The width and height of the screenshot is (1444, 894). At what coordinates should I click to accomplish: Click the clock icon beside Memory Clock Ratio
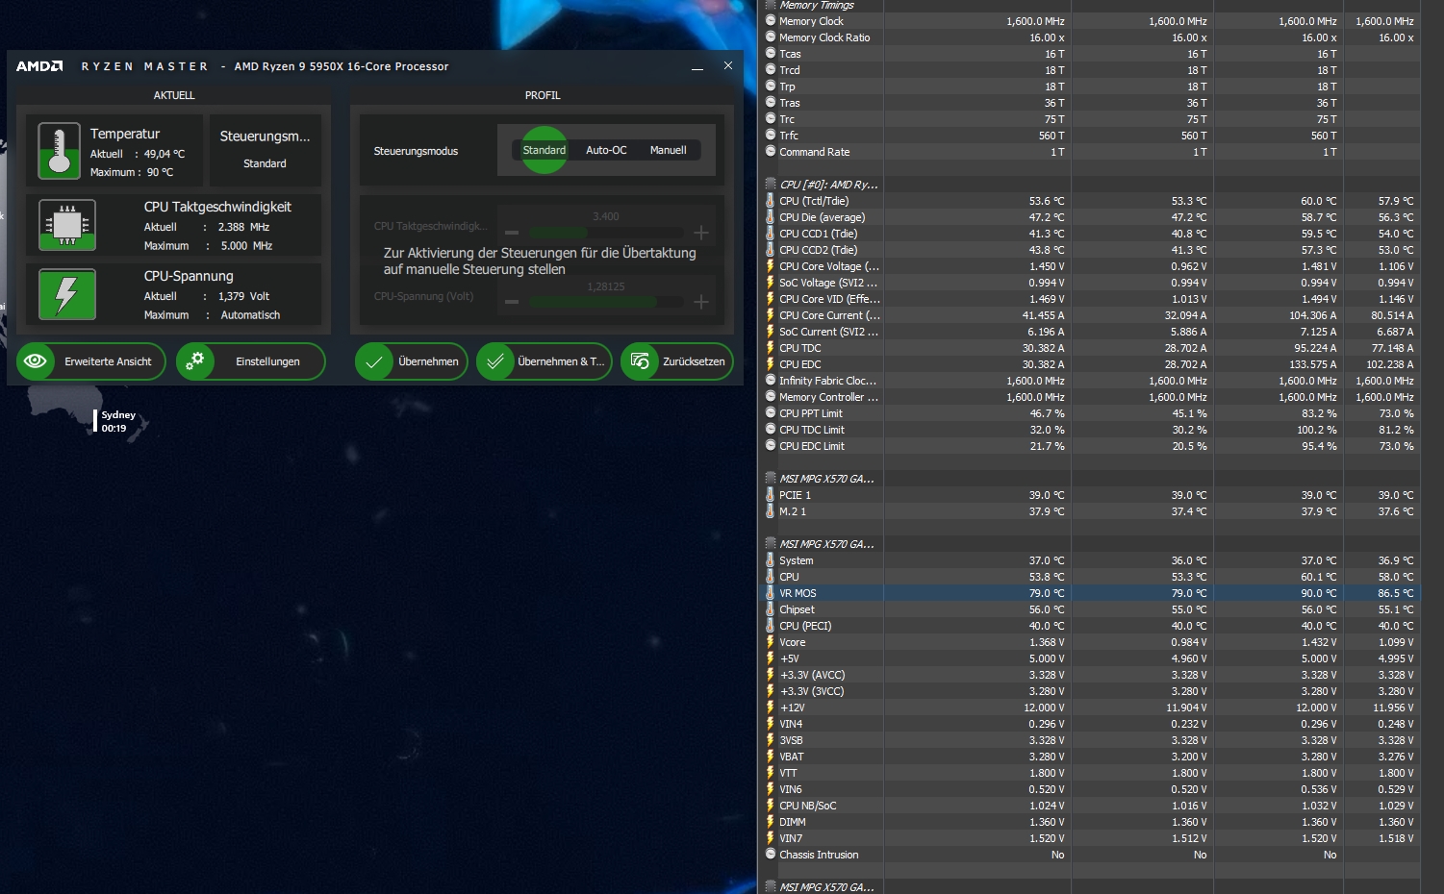771,37
